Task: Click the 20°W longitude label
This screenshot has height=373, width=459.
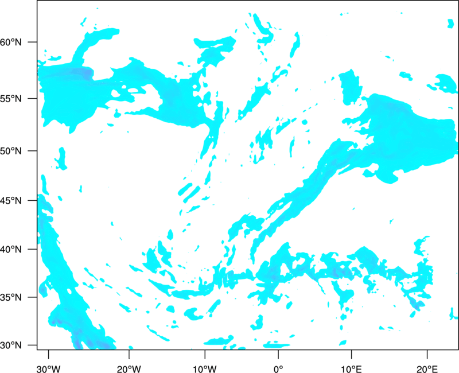Action: click(129, 369)
